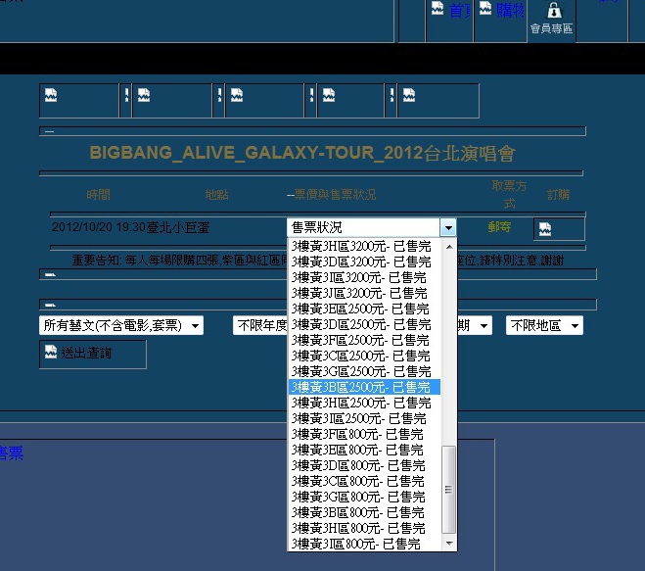
Task: Pick highlighted option 3樓黃3B區2500元 已售完
Action: pyautogui.click(x=364, y=387)
